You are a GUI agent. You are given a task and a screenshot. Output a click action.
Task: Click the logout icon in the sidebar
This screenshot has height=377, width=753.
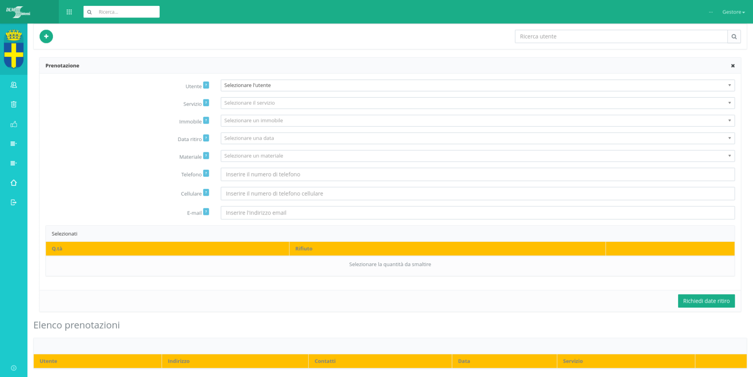tap(13, 202)
